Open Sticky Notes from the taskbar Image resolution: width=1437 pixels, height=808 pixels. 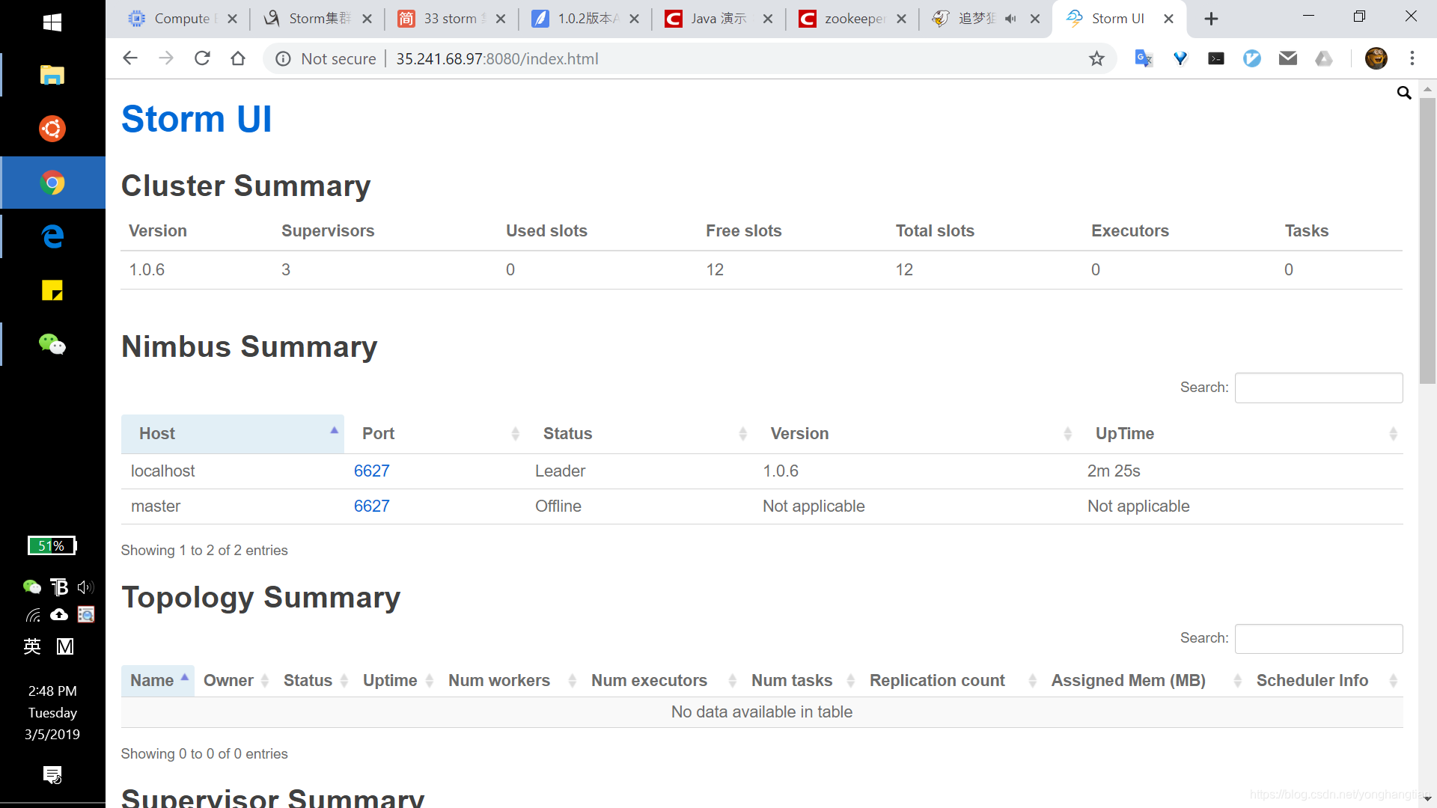pos(52,290)
